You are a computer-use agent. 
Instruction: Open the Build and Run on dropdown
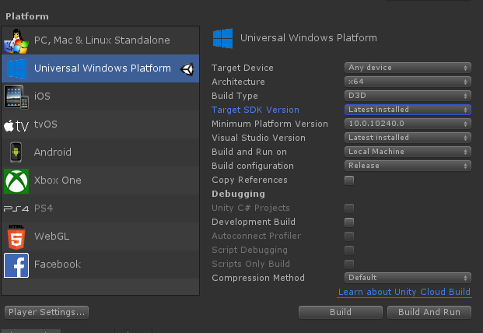click(x=408, y=152)
